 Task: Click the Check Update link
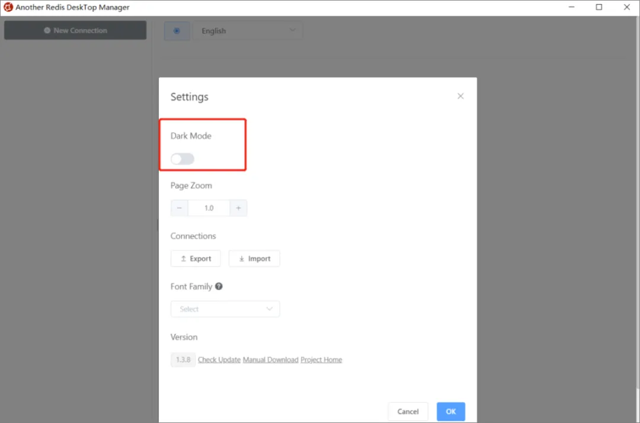pos(219,360)
